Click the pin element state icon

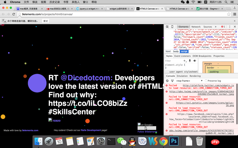[x=190, y=61]
